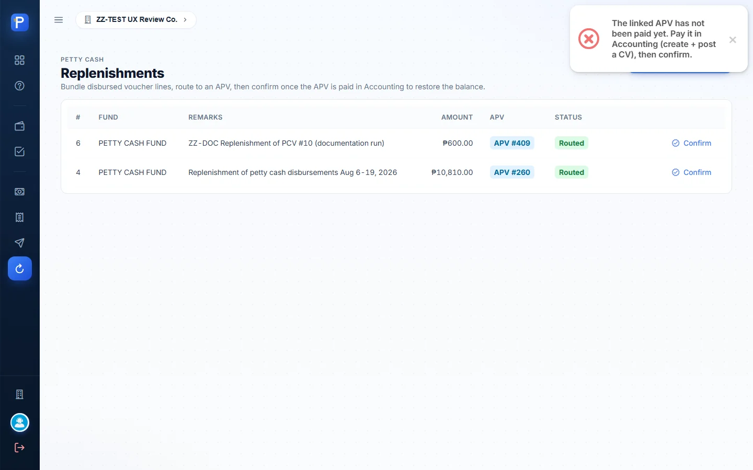Image resolution: width=753 pixels, height=470 pixels.
Task: Dismiss the error toast with the X
Action: point(733,40)
